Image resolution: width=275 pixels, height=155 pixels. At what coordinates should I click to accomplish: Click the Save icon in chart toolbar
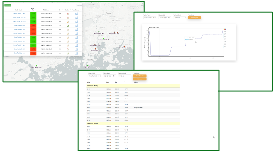click(x=225, y=39)
